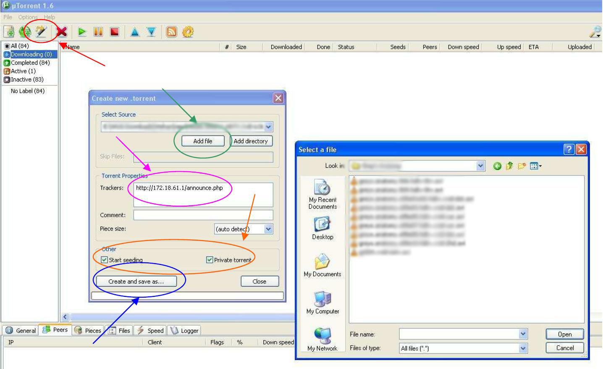Image resolution: width=603 pixels, height=369 pixels.
Task: Open the Options menu
Action: (x=28, y=17)
